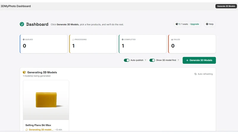
Task: Click the Generating 3D model... status text
Action: pyautogui.click(x=41, y=130)
